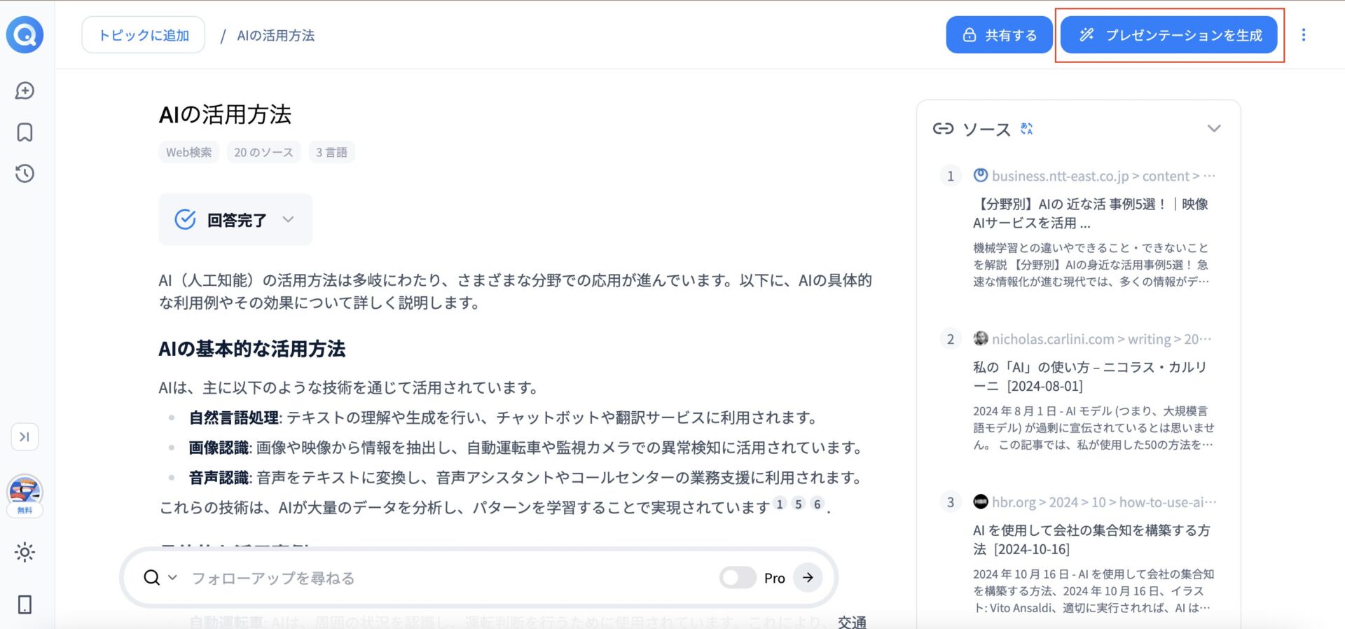Open the history clock icon
This screenshot has height=629, width=1345.
tap(25, 174)
